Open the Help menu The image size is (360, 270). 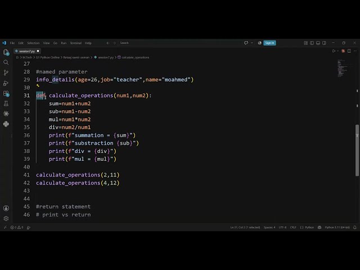pos(88,43)
